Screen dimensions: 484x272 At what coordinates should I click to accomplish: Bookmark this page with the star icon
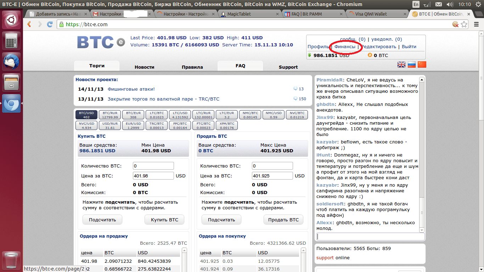point(464,24)
